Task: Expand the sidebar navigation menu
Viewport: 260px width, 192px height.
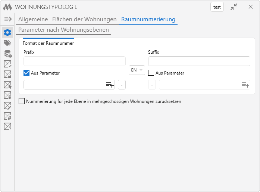Action: [8, 19]
